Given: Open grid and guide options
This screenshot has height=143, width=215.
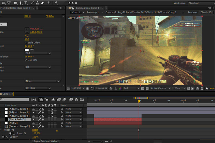Looking at the screenshot, I should (x=88, y=88).
